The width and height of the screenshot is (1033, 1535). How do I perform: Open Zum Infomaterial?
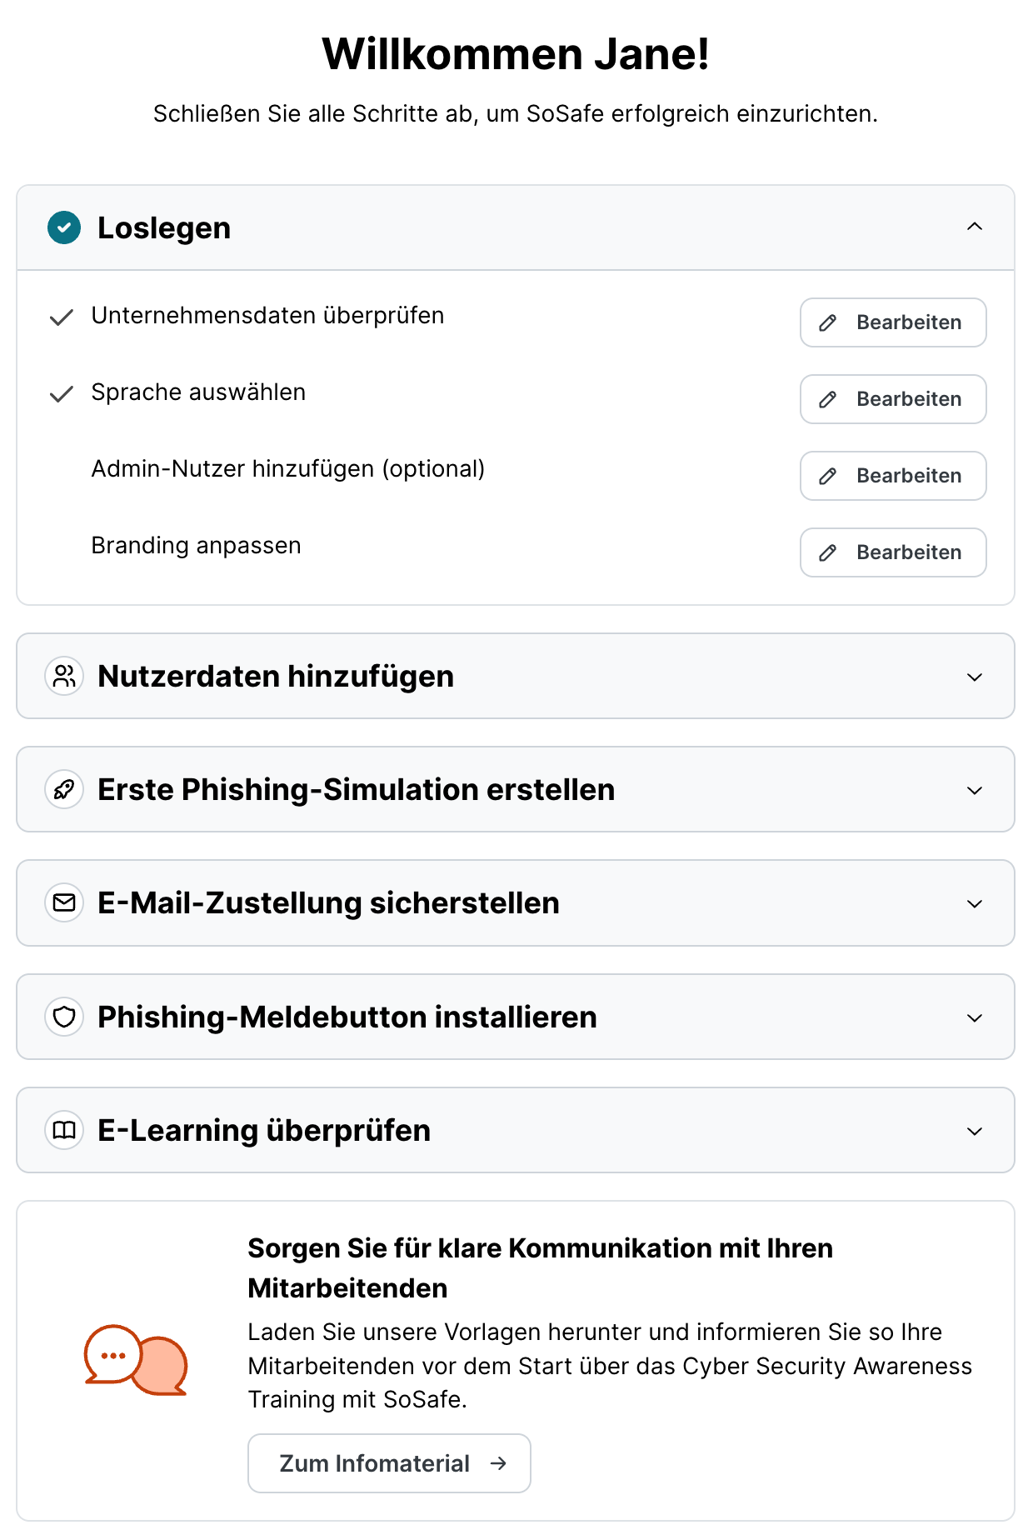[x=388, y=1463]
